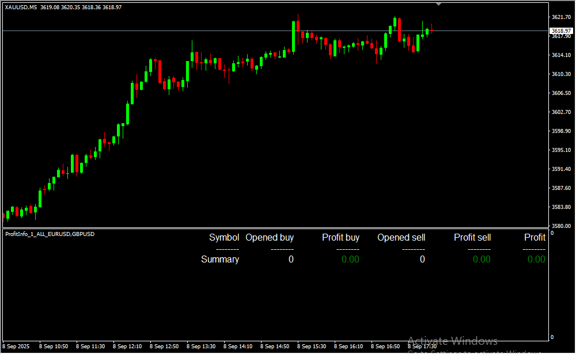This screenshot has height=354, width=576.
Task: Click the Summary row label
Action: point(220,260)
